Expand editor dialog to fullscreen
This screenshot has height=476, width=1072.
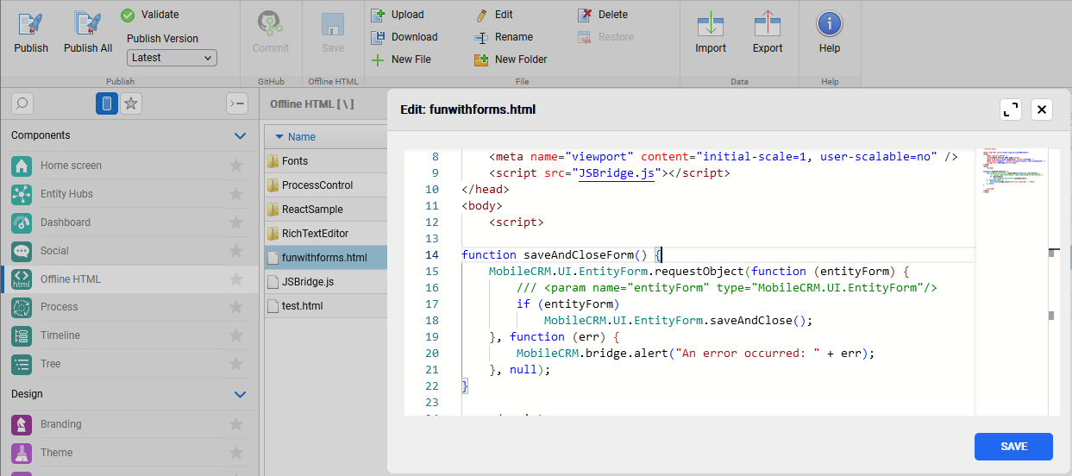[x=1010, y=110]
